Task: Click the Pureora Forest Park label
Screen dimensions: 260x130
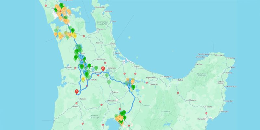Action: (x=94, y=117)
